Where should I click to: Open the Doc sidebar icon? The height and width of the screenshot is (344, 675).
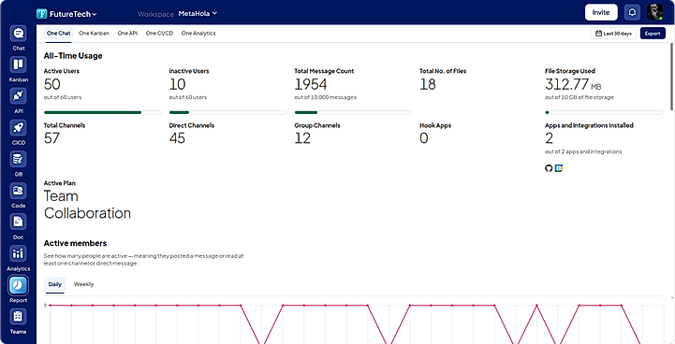(18, 222)
